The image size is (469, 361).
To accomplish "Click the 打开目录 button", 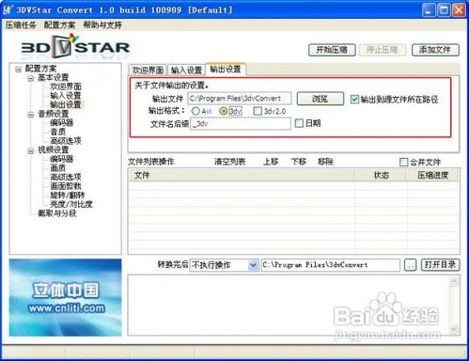I will (440, 265).
